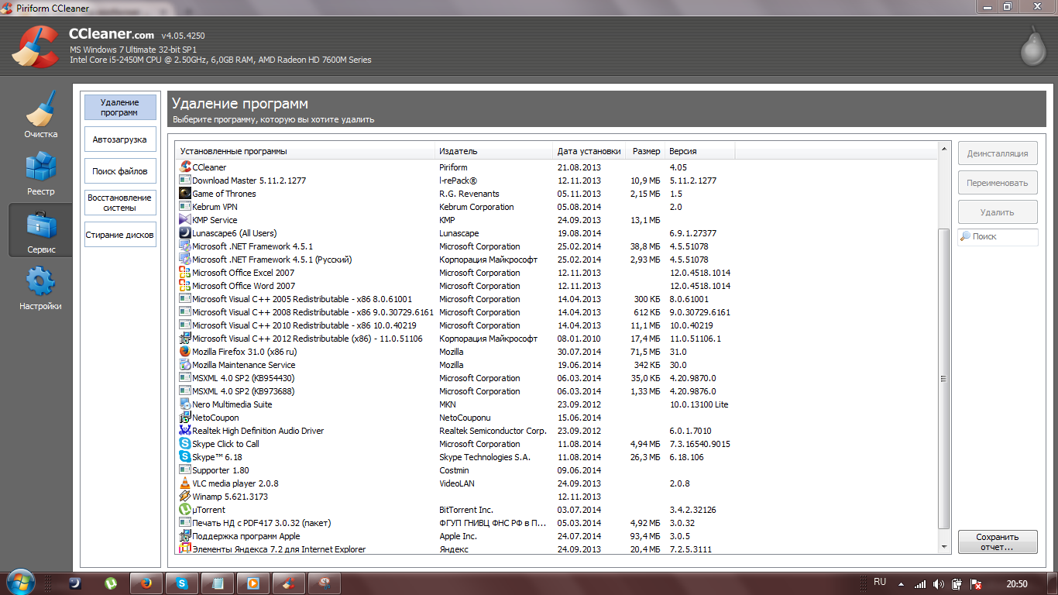Screen dimensions: 1058x595
Task: Sort by the Издатель column header
Action: [494, 151]
